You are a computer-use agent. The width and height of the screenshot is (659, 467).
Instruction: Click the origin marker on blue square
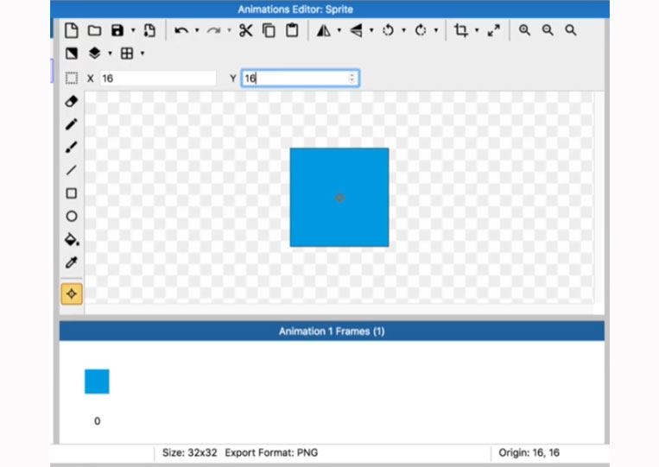pyautogui.click(x=339, y=198)
